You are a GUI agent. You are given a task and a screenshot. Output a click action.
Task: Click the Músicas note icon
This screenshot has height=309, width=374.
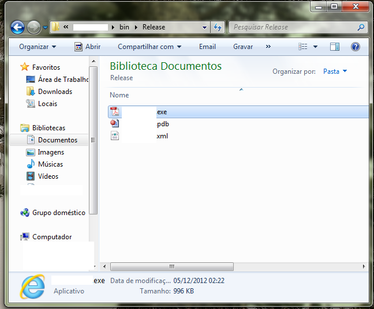(31, 164)
